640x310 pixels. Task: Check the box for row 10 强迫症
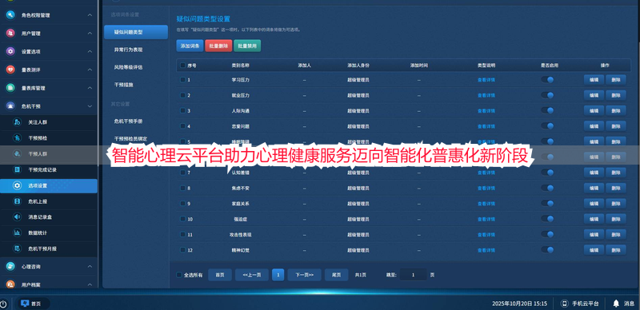click(x=183, y=219)
